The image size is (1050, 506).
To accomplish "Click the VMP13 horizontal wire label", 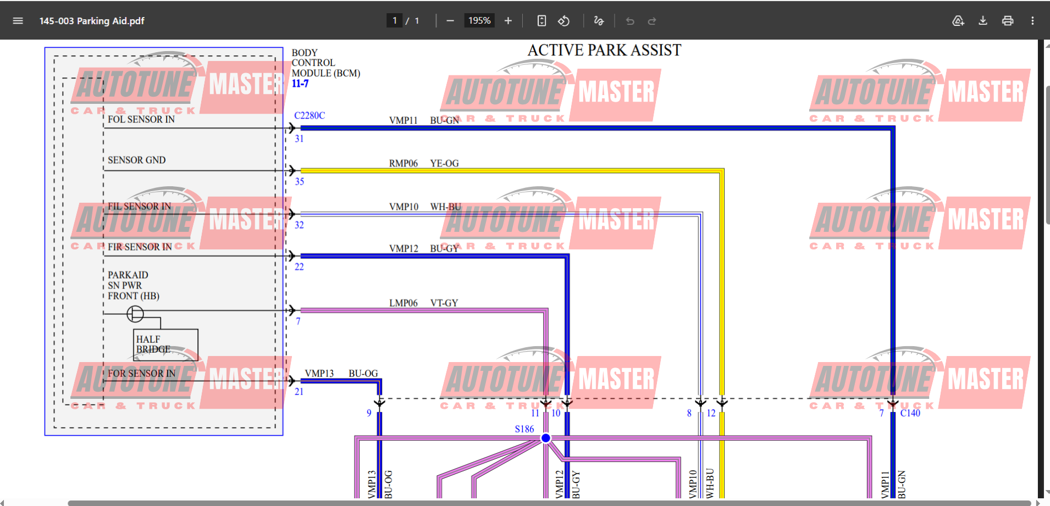I will 319,373.
